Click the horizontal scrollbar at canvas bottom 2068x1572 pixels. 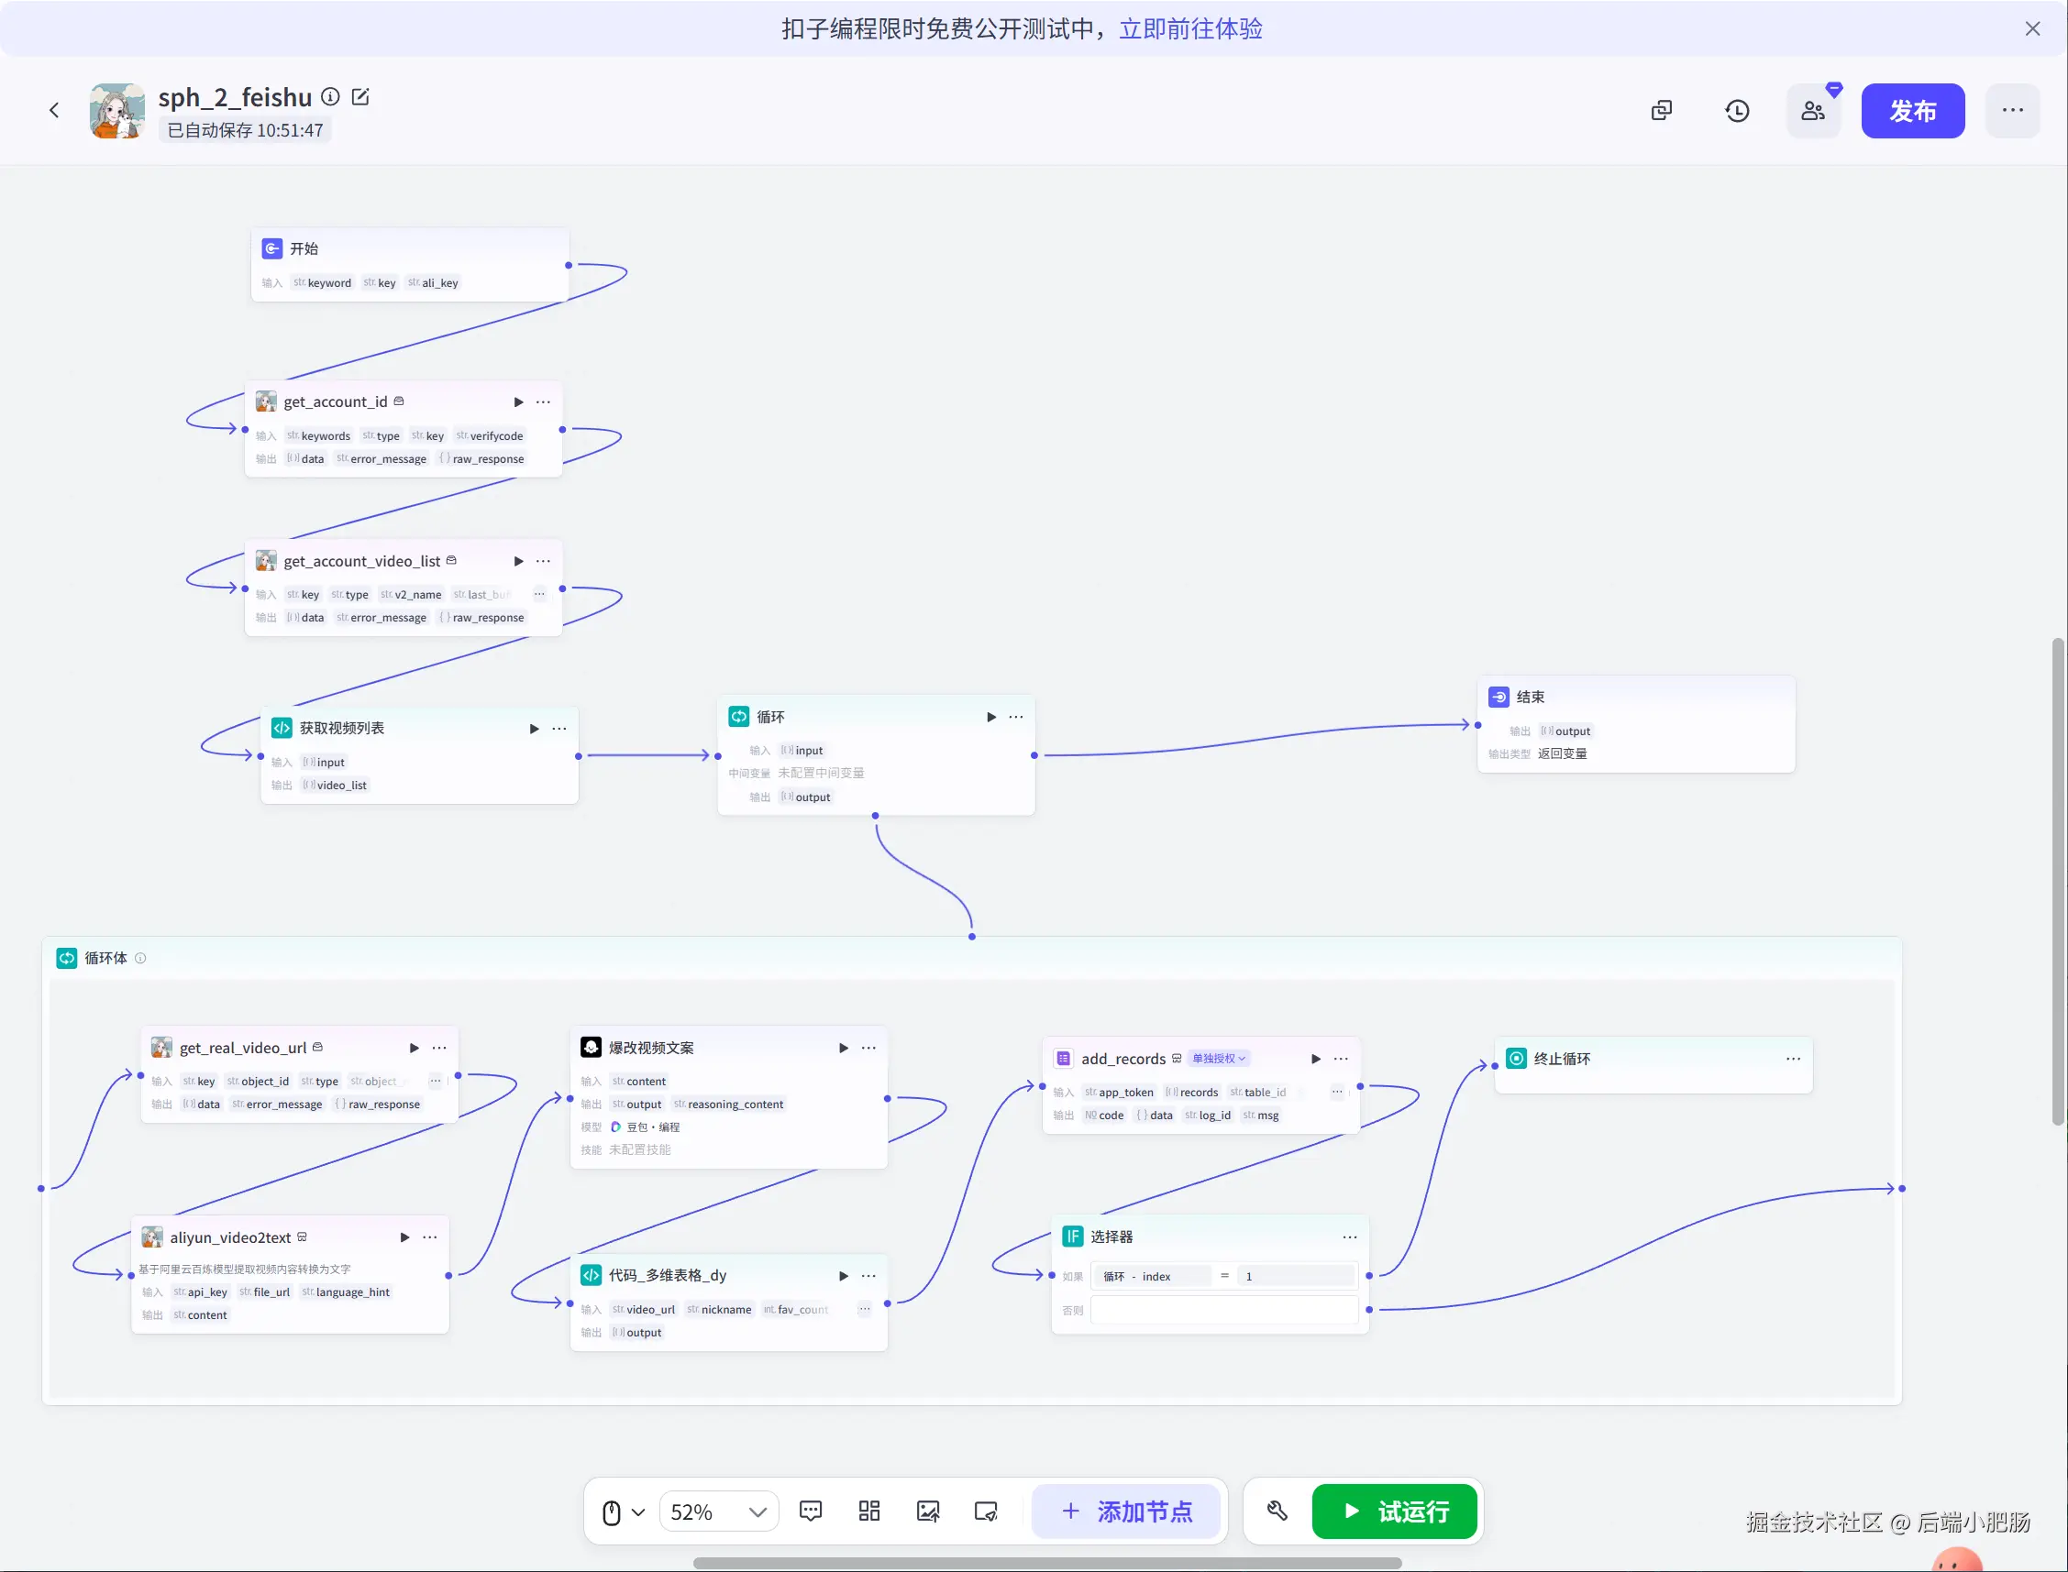pyautogui.click(x=1046, y=1563)
